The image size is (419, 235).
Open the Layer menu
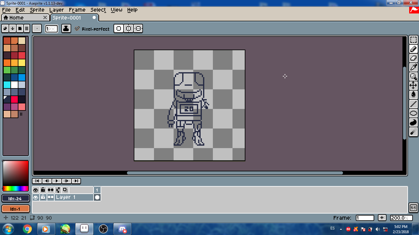coord(57,10)
